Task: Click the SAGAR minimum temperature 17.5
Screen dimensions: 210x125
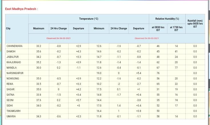Action: click(x=99, y=89)
